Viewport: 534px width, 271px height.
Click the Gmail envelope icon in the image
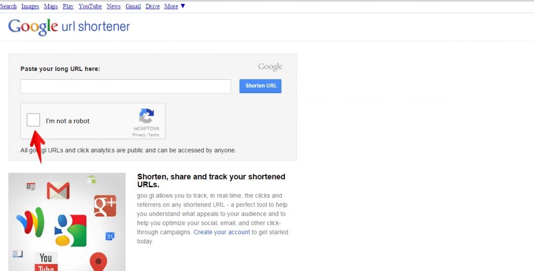tap(58, 191)
